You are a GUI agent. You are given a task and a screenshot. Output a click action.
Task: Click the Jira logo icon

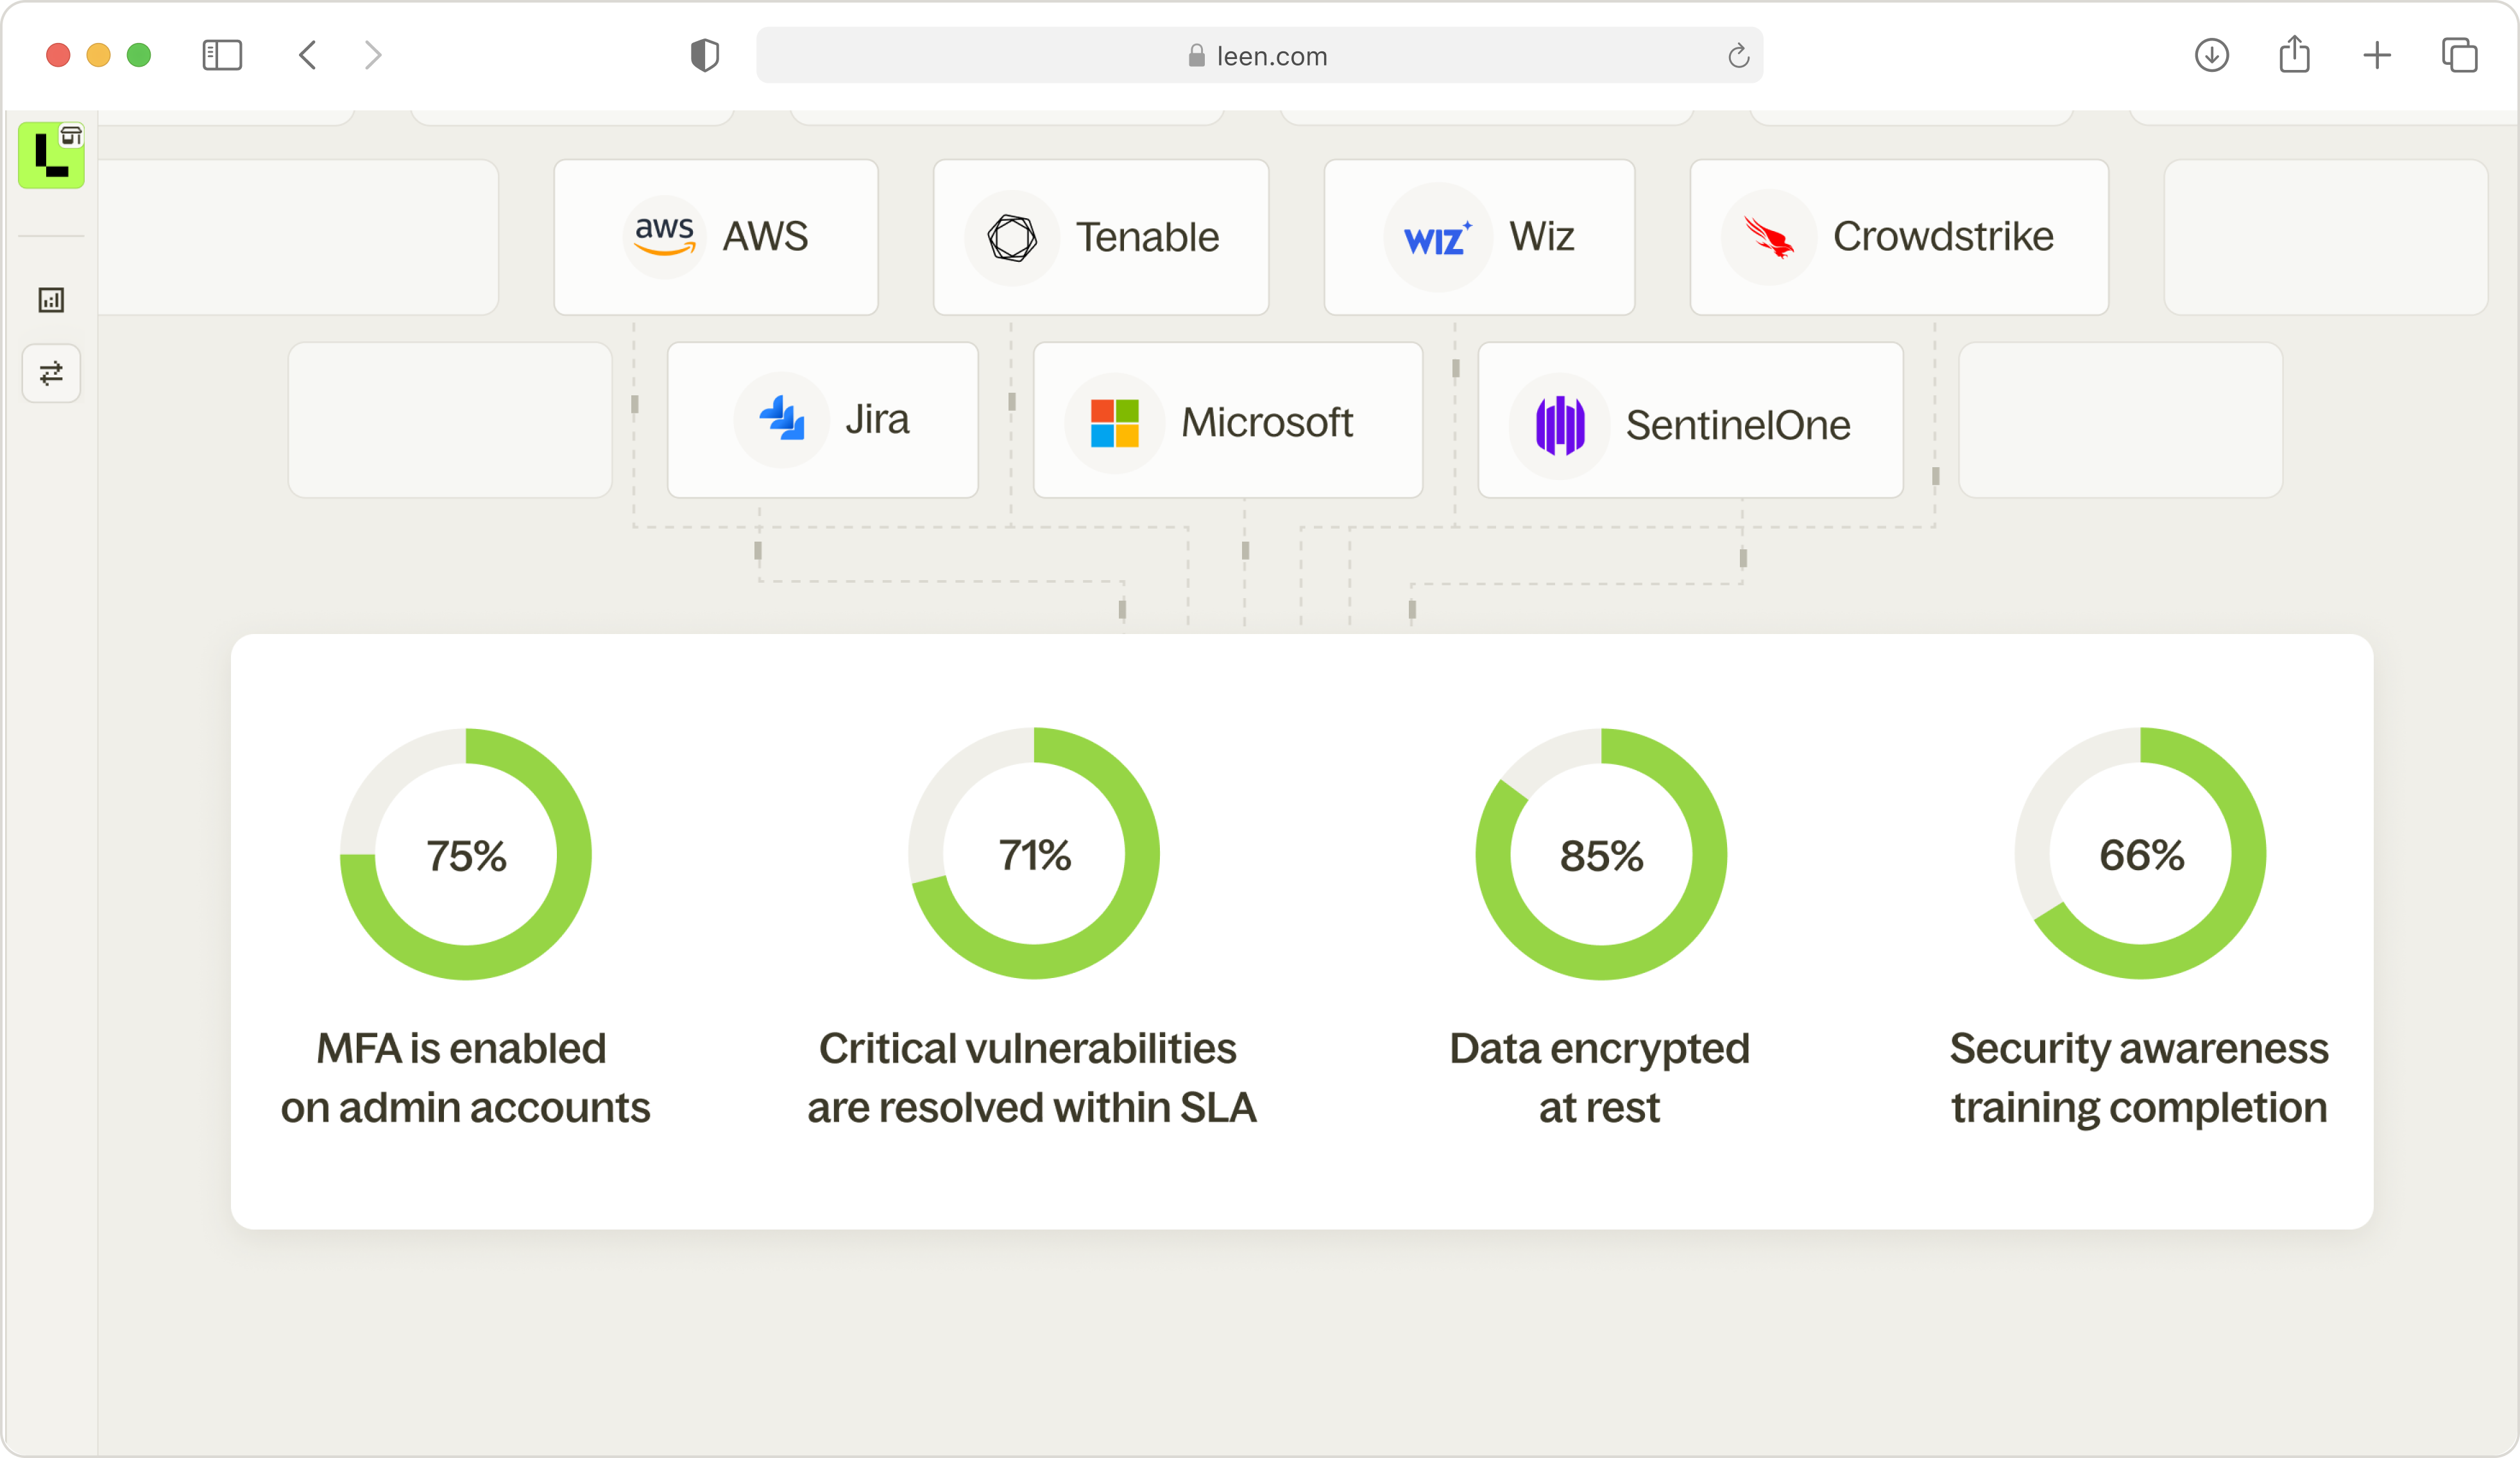(782, 420)
